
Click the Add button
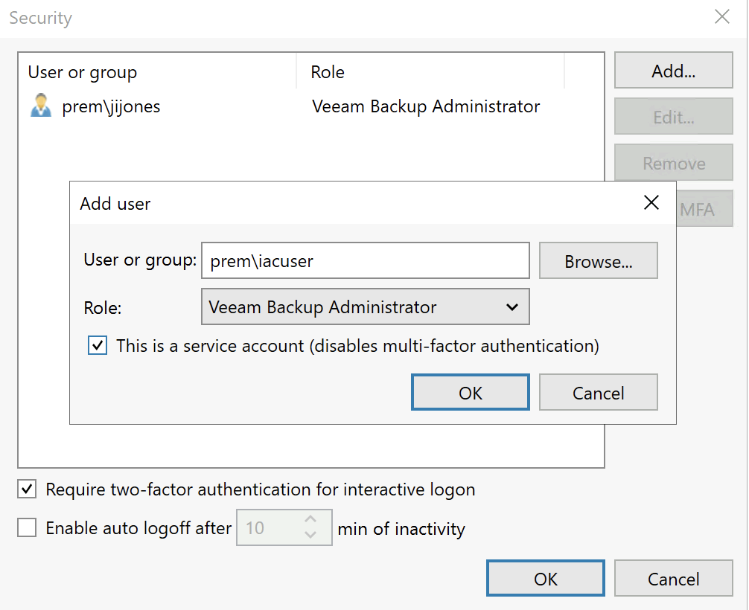pos(673,70)
